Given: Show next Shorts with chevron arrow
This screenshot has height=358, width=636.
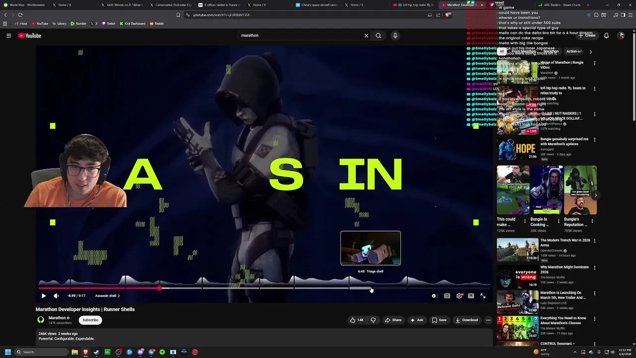Looking at the screenshot, I should click(595, 195).
